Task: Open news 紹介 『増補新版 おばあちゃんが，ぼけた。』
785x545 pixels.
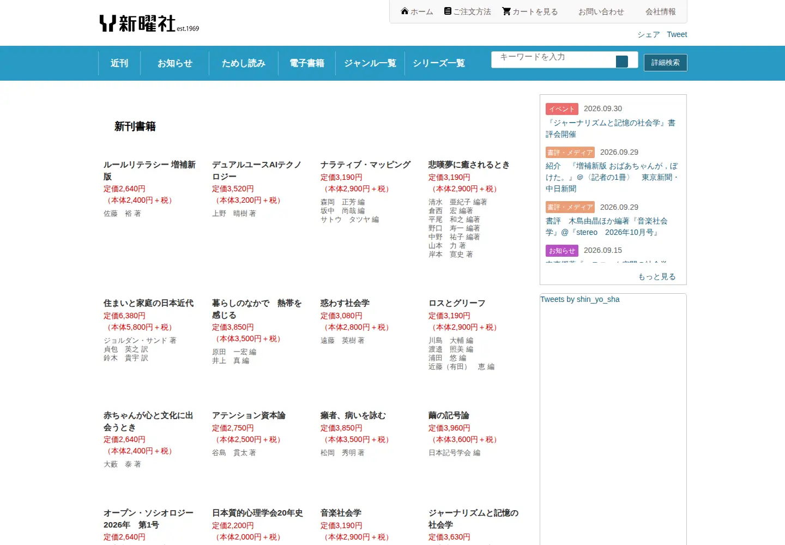Action: [612, 177]
